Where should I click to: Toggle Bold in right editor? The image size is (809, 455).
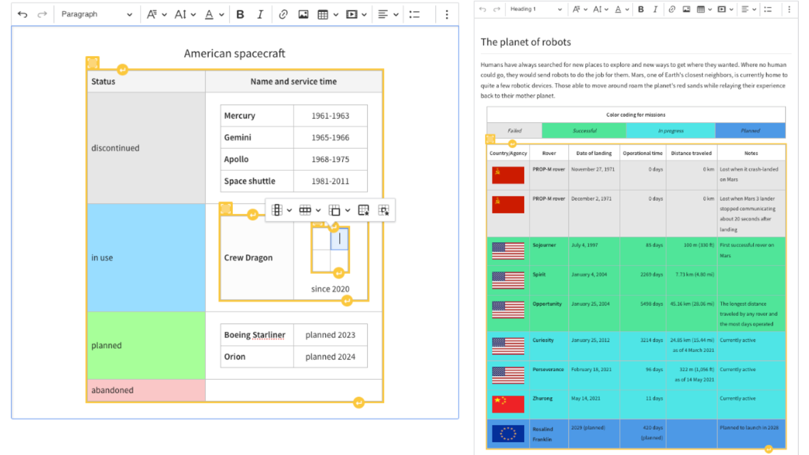click(641, 9)
